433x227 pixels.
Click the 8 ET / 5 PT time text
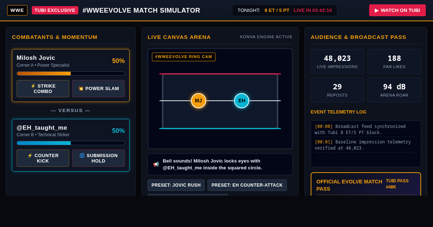coord(277,10)
